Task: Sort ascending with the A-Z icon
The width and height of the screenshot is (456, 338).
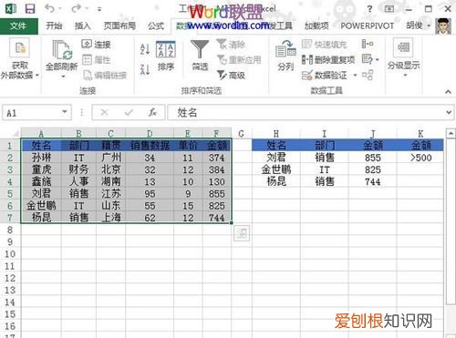Action: click(145, 49)
